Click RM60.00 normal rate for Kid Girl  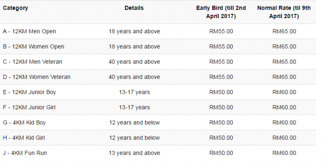pos(284,138)
